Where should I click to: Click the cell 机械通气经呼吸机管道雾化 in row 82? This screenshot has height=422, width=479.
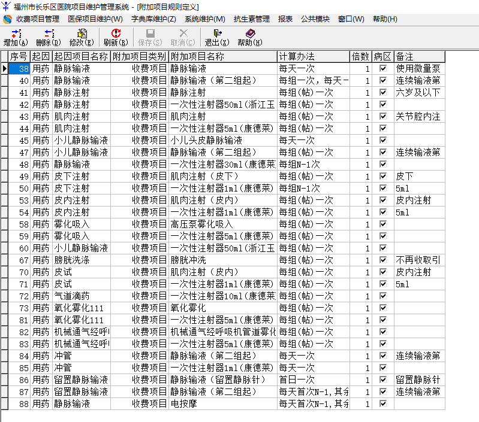pos(222,332)
